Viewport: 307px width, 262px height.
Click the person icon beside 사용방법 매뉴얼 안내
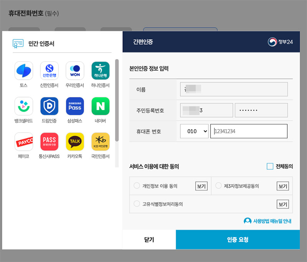click(x=248, y=221)
